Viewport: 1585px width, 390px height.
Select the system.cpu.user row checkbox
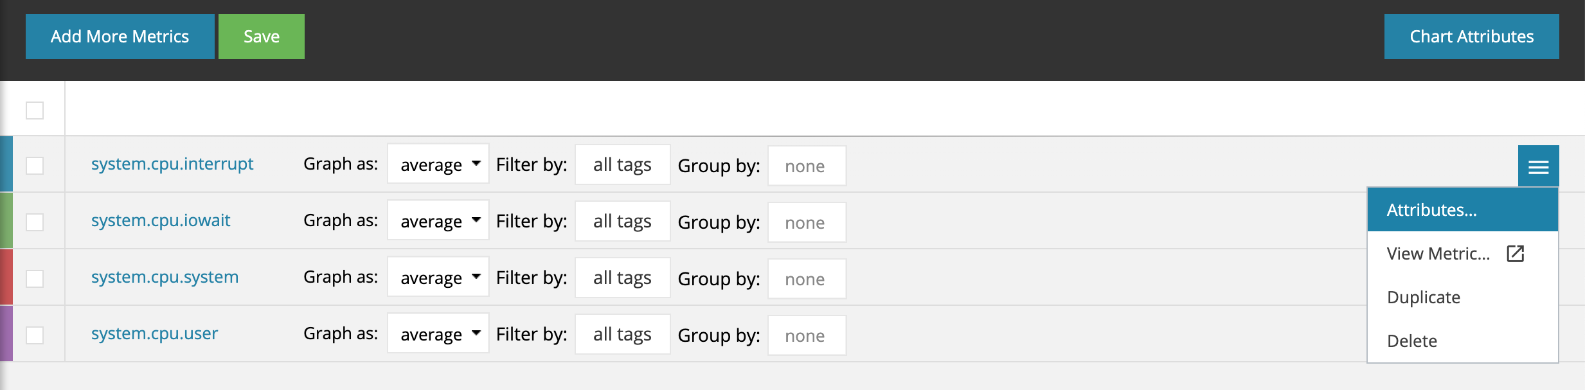tap(35, 335)
